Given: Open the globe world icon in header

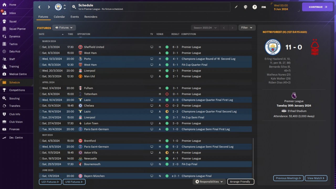Looking at the screenshot, I should point(245,7).
